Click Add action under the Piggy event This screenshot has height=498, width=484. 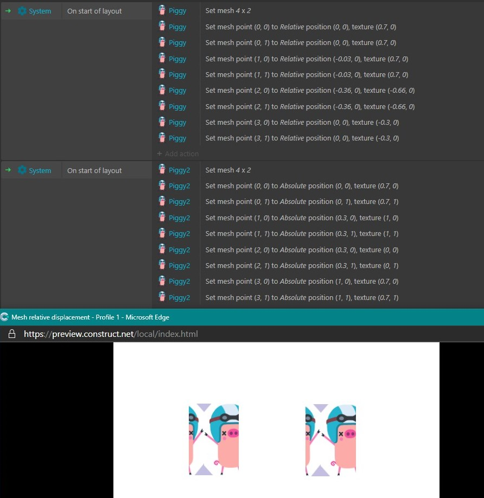tap(178, 154)
